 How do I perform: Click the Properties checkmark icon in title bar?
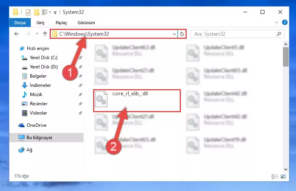[x=28, y=12]
